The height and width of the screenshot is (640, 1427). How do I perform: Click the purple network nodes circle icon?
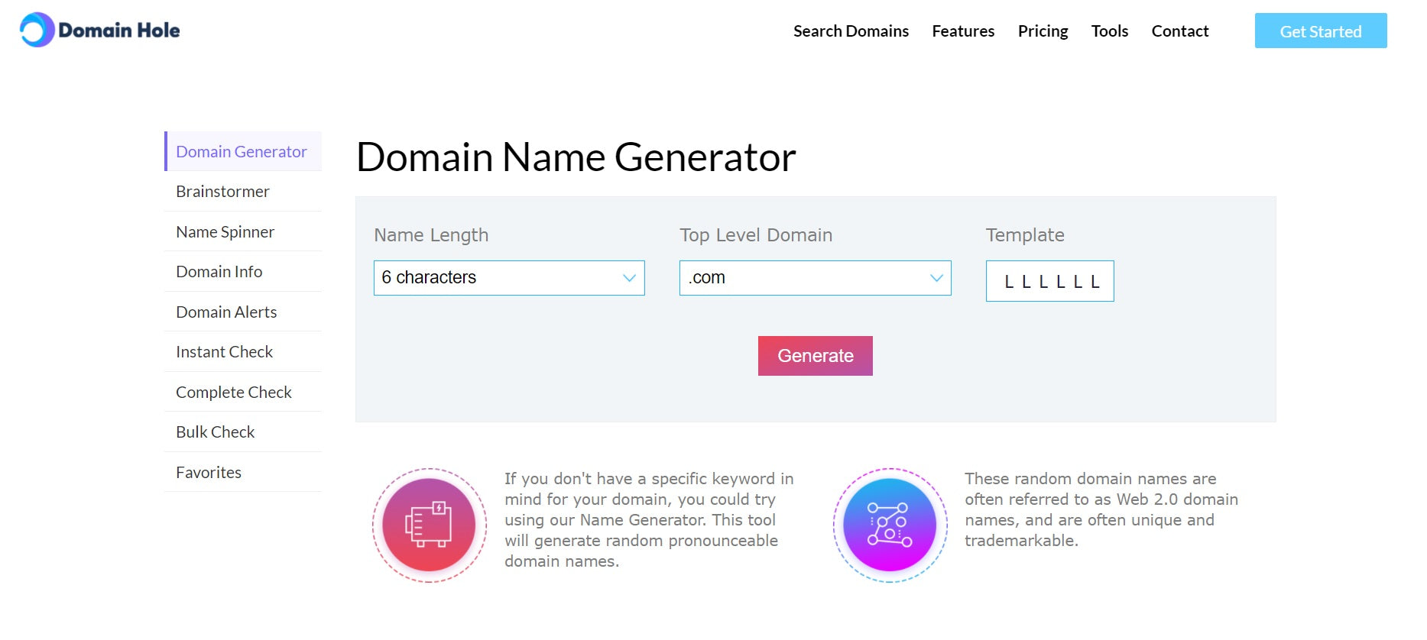coord(890,525)
